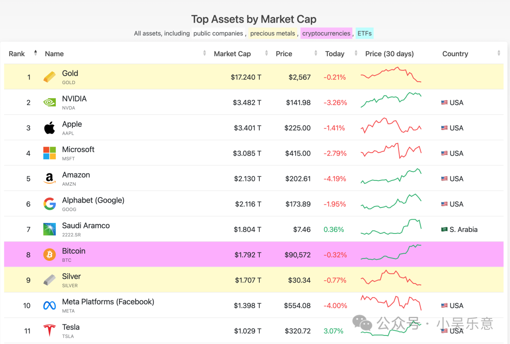This screenshot has height=344, width=510.
Task: Click the Apple logo icon
Action: (x=50, y=128)
